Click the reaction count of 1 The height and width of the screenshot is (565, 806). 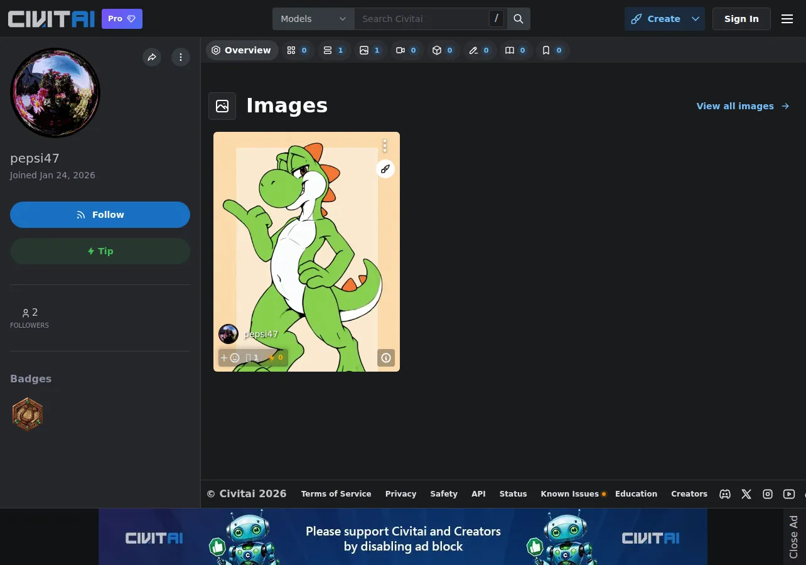[252, 358]
